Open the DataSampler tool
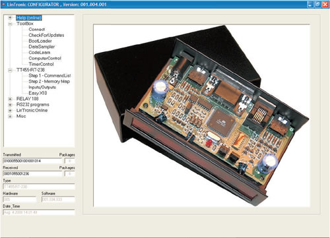 (x=42, y=47)
